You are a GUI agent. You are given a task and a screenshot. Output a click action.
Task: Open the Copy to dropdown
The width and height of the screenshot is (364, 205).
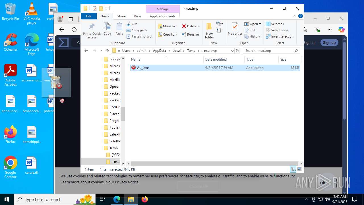168,34
